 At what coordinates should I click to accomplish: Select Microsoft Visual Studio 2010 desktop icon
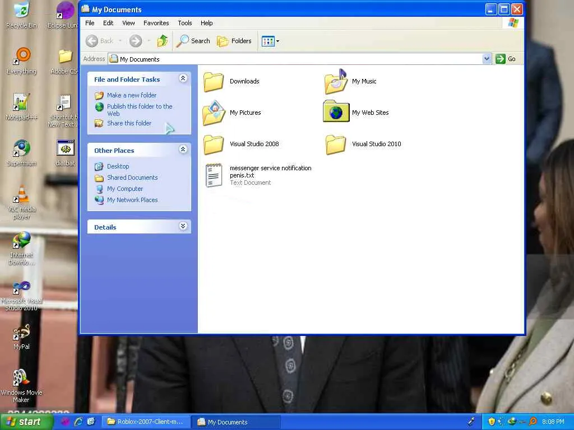click(22, 295)
